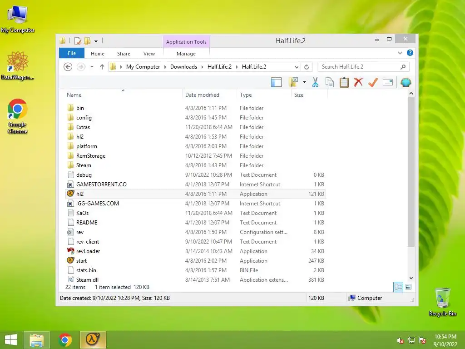This screenshot has width=465, height=349.
Task: Click the Rename toolbar icon
Action: point(388,82)
